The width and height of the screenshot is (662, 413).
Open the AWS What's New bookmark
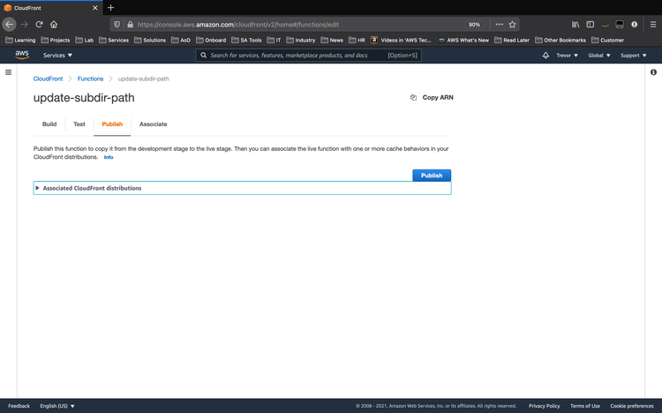pos(463,40)
